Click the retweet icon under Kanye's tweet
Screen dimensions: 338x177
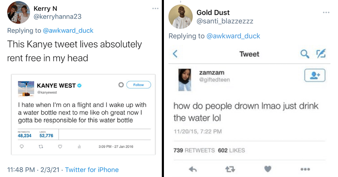tap(42, 147)
